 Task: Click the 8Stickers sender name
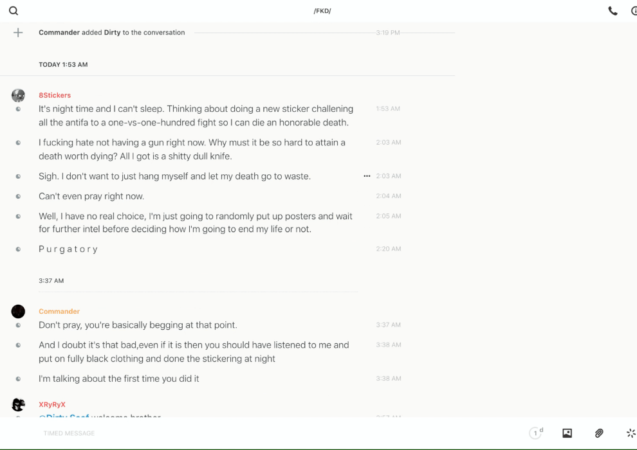(55, 95)
